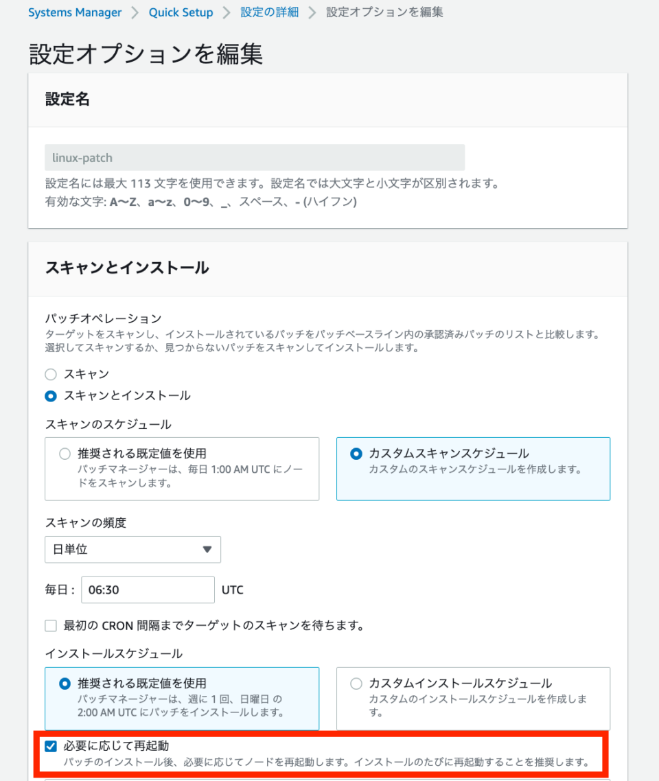The width and height of the screenshot is (659, 781).
Task: Open the スキャンの頻度 frequency dropdown
Action: click(x=132, y=549)
